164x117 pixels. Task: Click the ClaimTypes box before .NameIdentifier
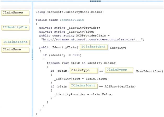[119, 70]
